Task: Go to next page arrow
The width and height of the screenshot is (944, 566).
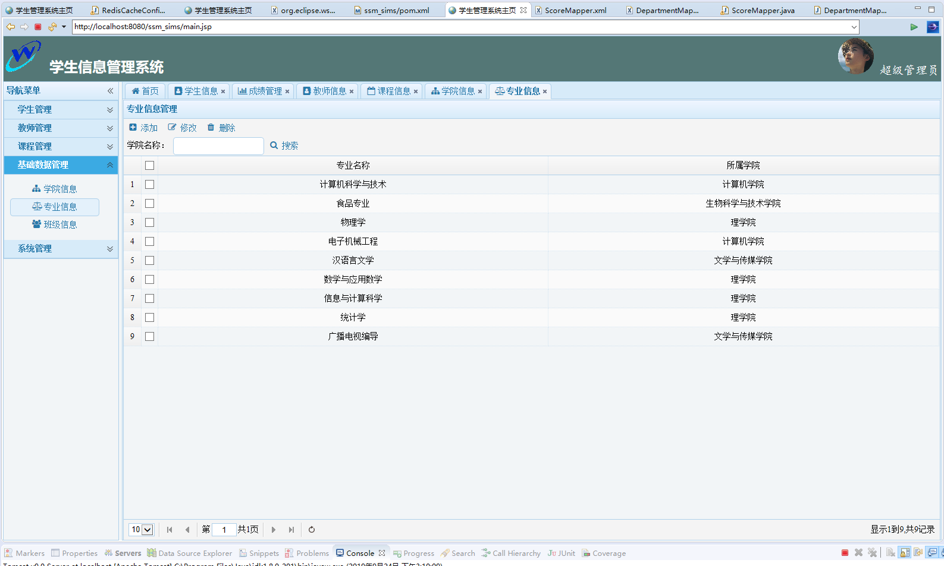Action: [x=274, y=530]
